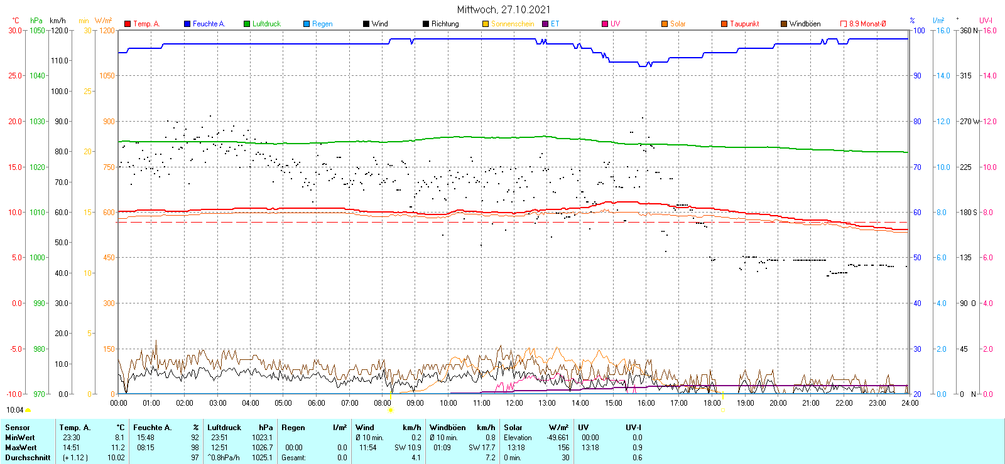Click maximum gust value SW 17.7
Screen dimensions: 1005x464
[482, 448]
